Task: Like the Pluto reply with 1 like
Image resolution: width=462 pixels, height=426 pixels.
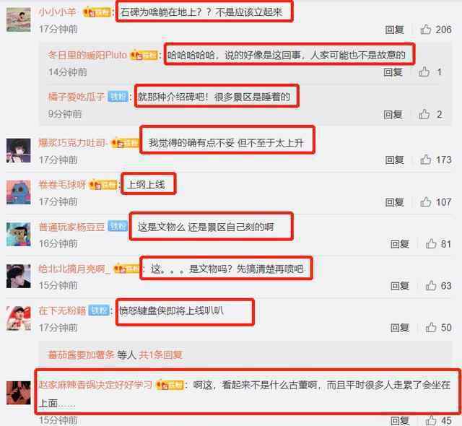Action: 424,71
